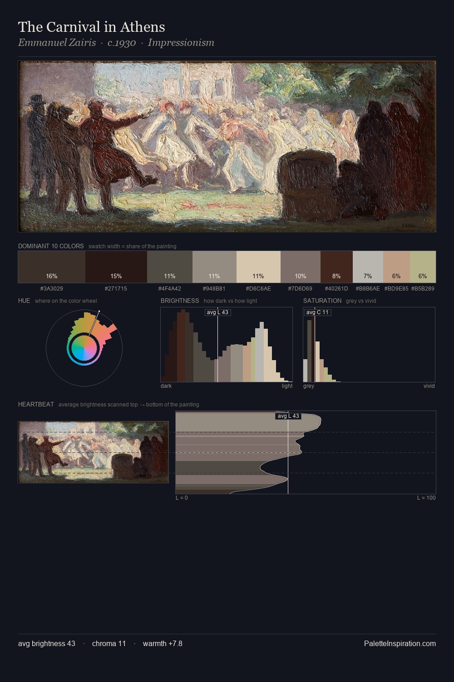Choose the #40261D 8% swatch
Viewport: 454px width, 682px height.
coord(336,267)
